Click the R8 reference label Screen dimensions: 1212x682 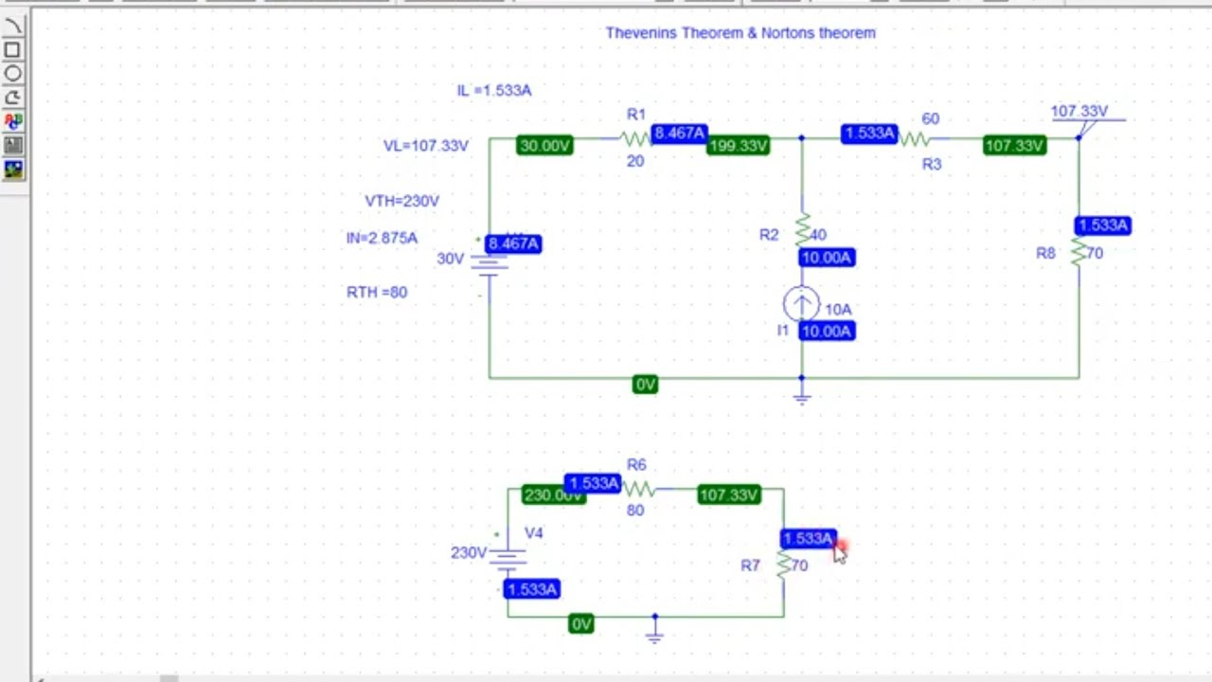(x=1045, y=253)
